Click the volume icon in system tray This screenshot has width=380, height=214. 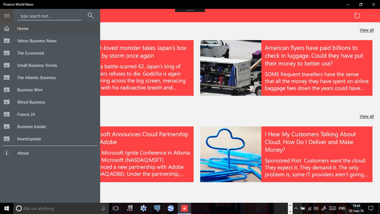click(x=316, y=208)
